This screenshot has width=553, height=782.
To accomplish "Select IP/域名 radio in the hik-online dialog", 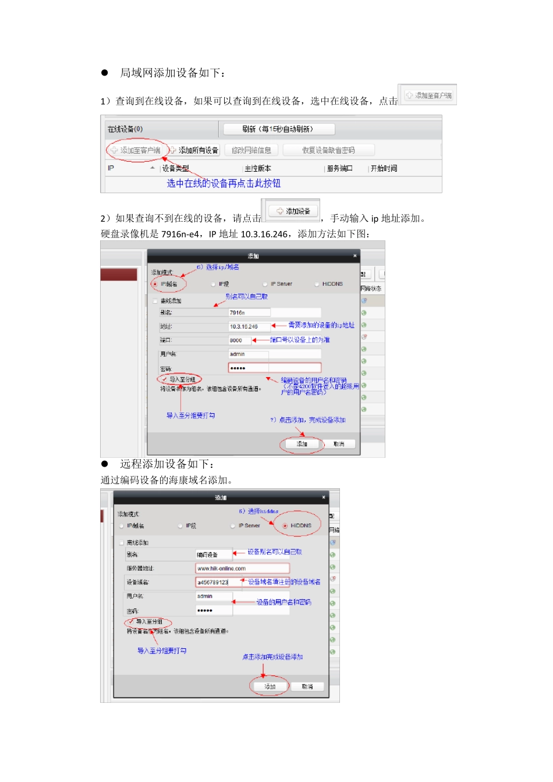I will pyautogui.click(x=121, y=525).
